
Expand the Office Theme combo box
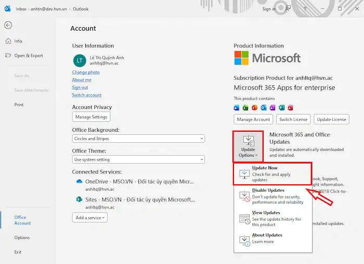(138, 159)
